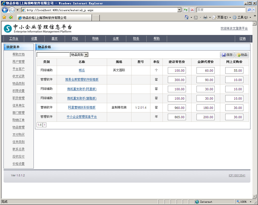Image resolution: width=258 pixels, height=205 pixels.
Task: Click the Add to Favorites icon
Action: 11,17
